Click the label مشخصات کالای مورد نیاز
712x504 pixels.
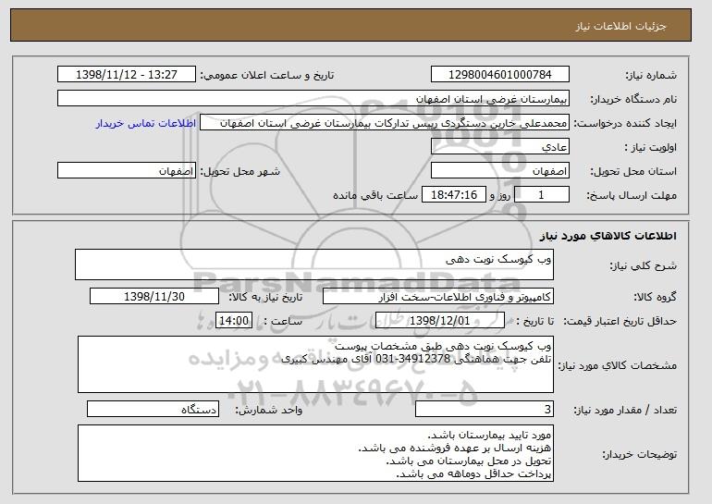[x=617, y=365]
